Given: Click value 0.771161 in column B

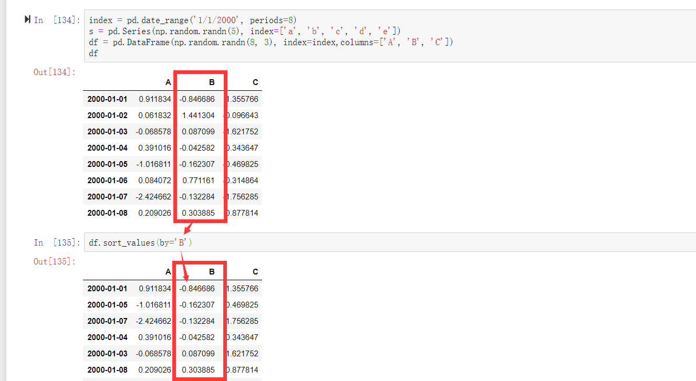Looking at the screenshot, I should (199, 180).
